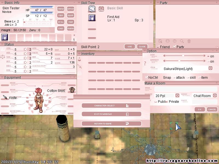This screenshot has width=219, height=164.
Task: Adjust the BGM volume slider handle
Action: (183, 56)
